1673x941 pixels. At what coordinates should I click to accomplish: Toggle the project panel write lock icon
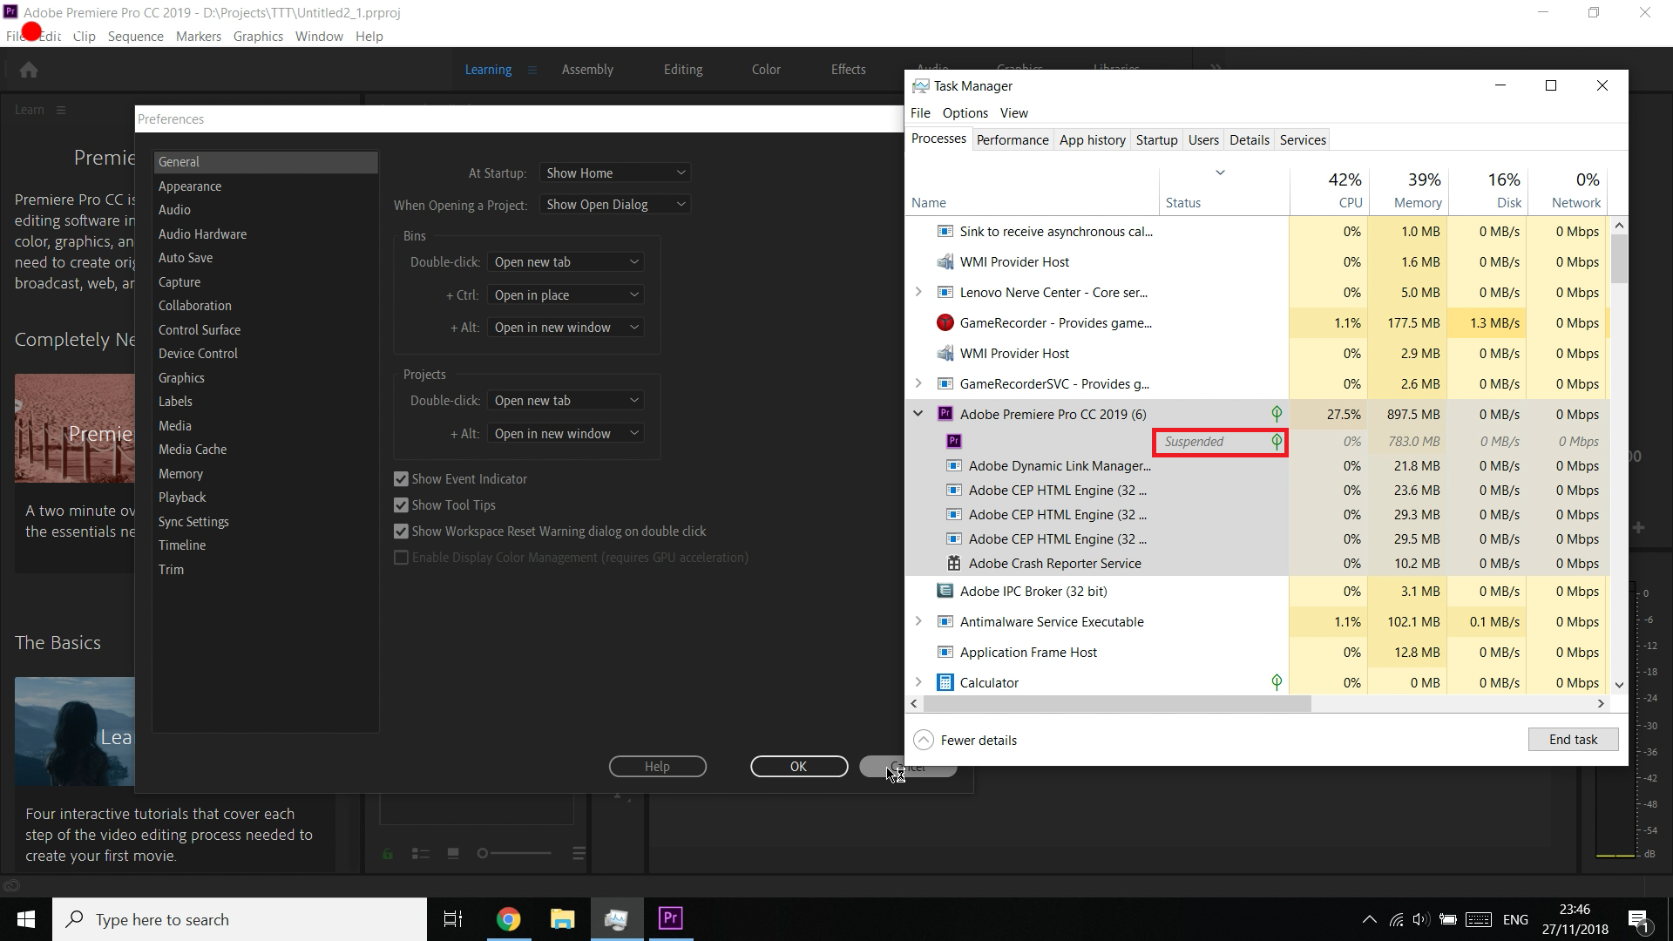click(x=388, y=853)
